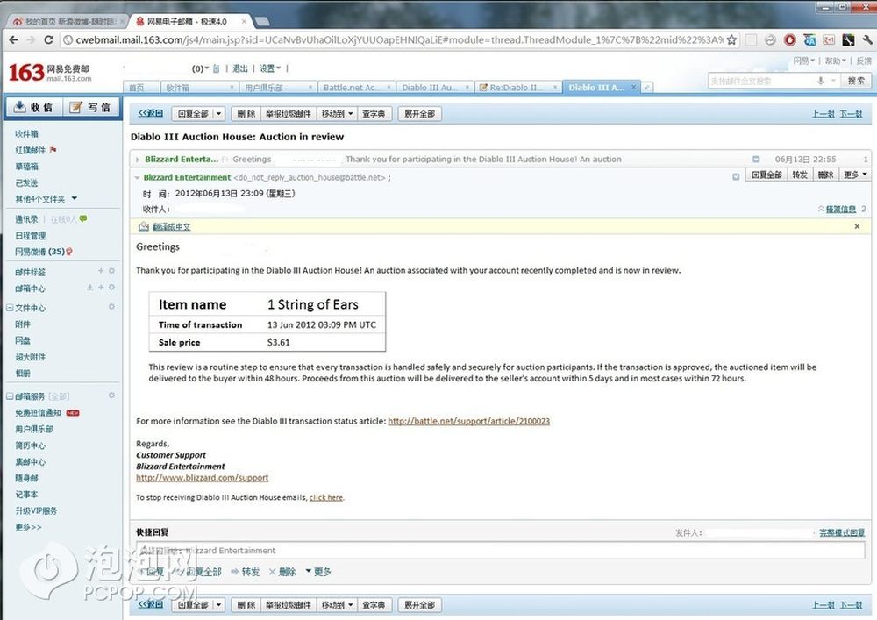
Task: Click the 搜索 search button
Action: click(x=856, y=81)
